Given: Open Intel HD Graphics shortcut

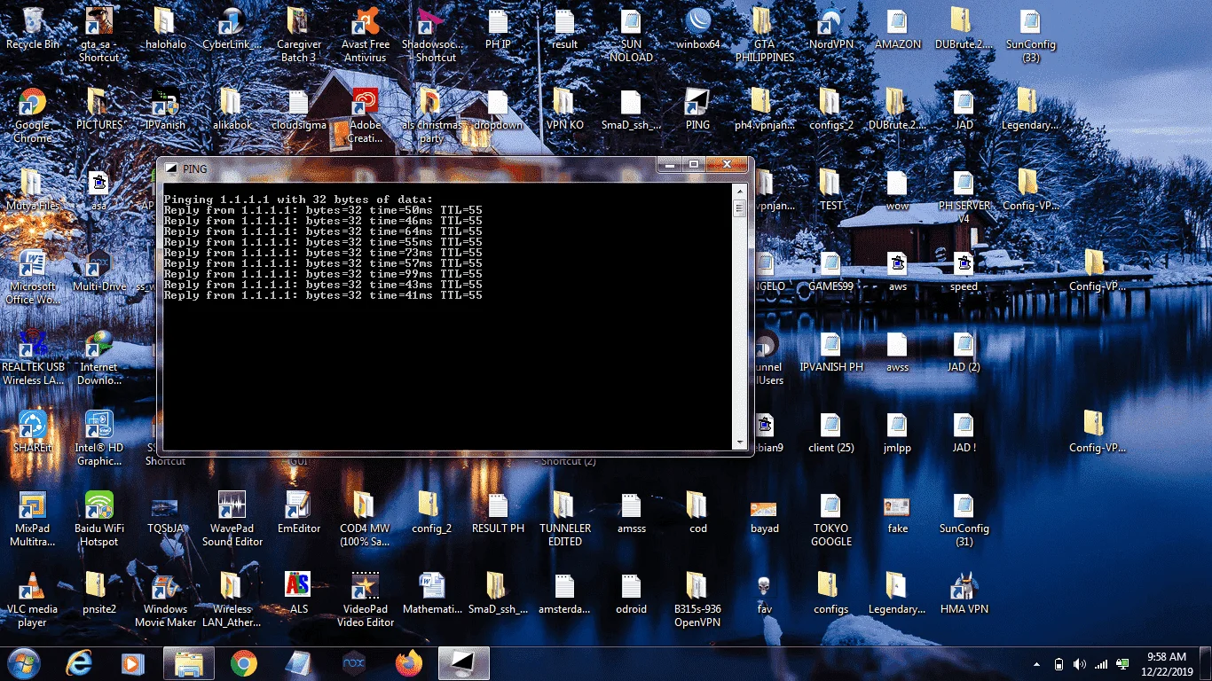Looking at the screenshot, I should tap(98, 439).
